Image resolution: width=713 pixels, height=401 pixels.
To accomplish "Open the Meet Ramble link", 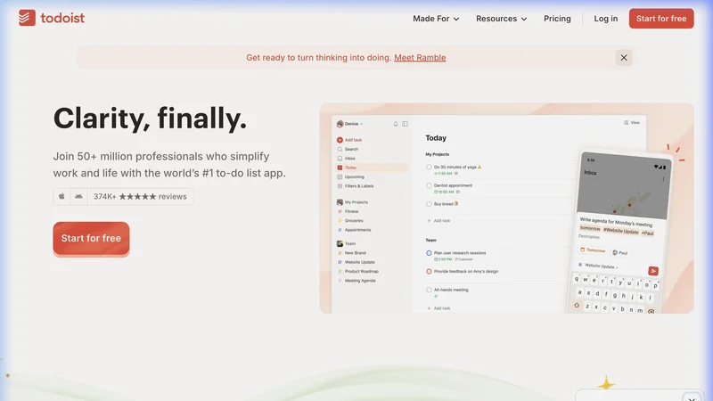I will point(420,58).
